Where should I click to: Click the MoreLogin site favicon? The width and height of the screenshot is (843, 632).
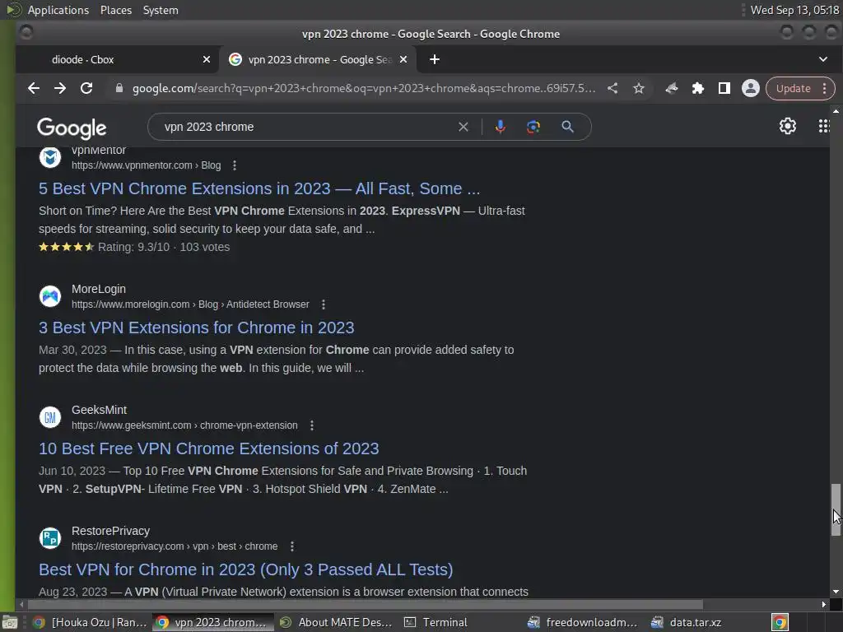click(50, 296)
